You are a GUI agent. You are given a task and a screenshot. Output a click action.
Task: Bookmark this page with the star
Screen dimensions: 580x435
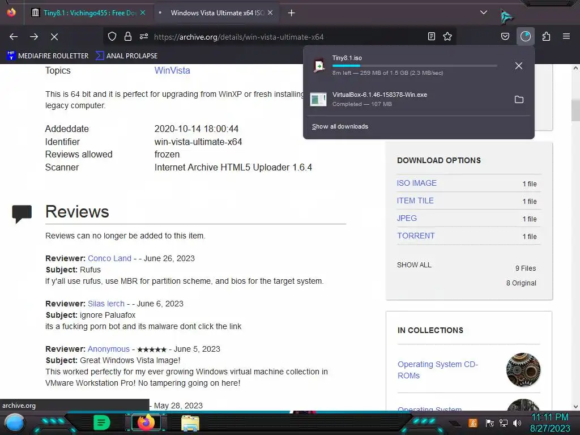pyautogui.click(x=447, y=36)
